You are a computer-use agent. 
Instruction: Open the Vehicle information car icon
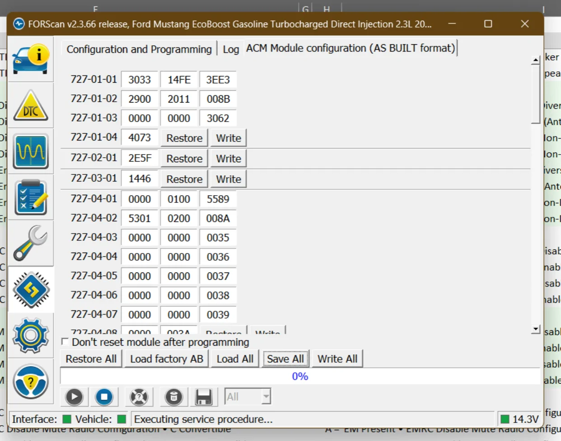pos(31,59)
